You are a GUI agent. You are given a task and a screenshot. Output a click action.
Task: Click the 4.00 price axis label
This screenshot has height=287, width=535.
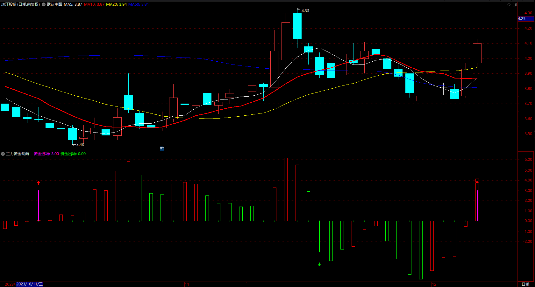point(528,58)
